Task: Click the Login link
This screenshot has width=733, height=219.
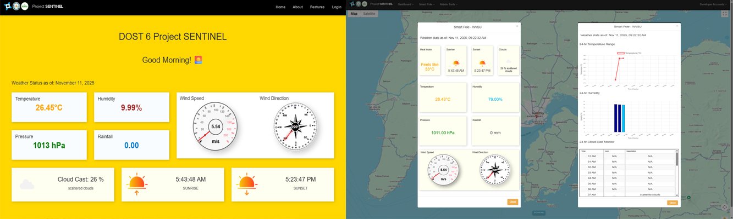Action: click(x=337, y=7)
